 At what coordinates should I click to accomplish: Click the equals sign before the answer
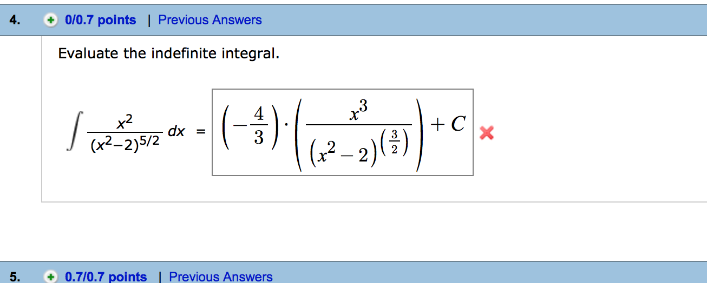point(201,132)
